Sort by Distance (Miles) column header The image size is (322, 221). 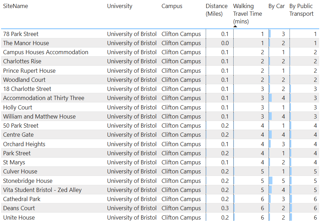(x=217, y=10)
